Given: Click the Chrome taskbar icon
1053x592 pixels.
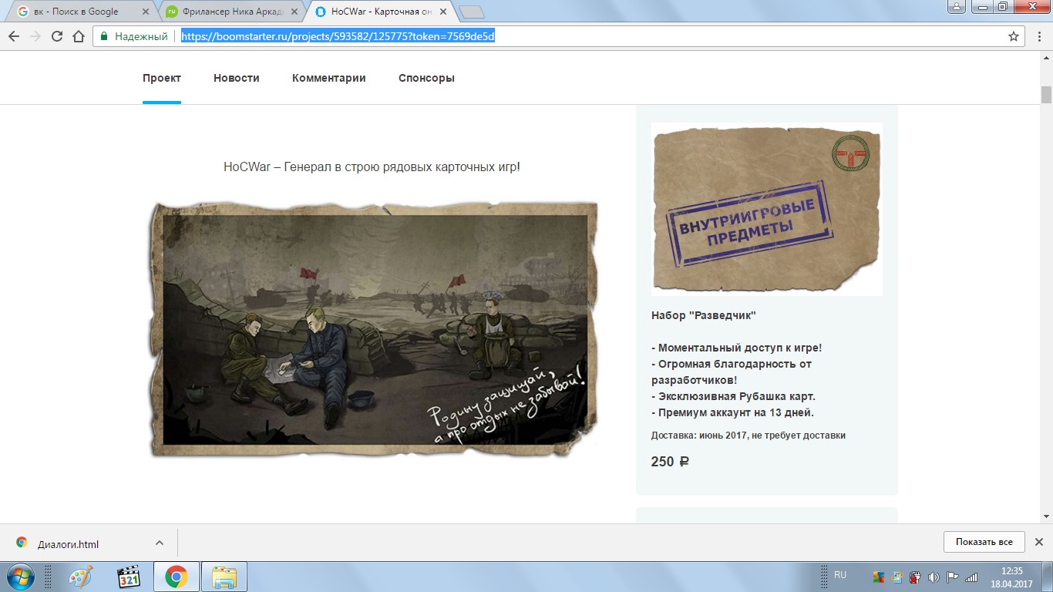Looking at the screenshot, I should [x=177, y=577].
